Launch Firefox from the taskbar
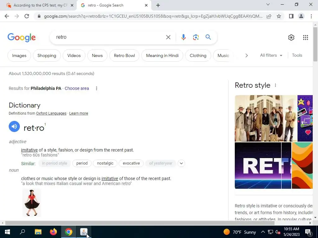Image resolution: width=318 pixels, height=238 pixels. click(x=53, y=232)
